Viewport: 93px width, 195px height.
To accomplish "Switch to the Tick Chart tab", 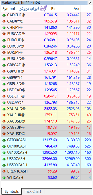I will point(33,191).
